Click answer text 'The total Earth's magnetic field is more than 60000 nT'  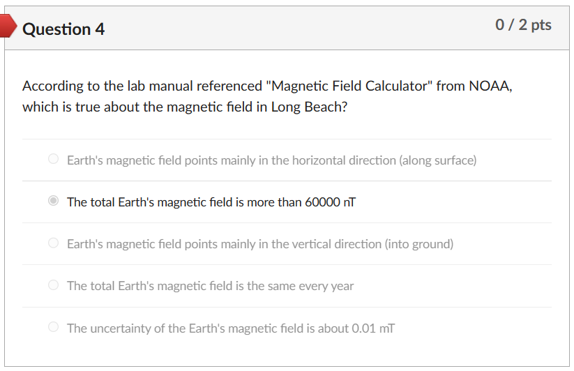point(211,202)
